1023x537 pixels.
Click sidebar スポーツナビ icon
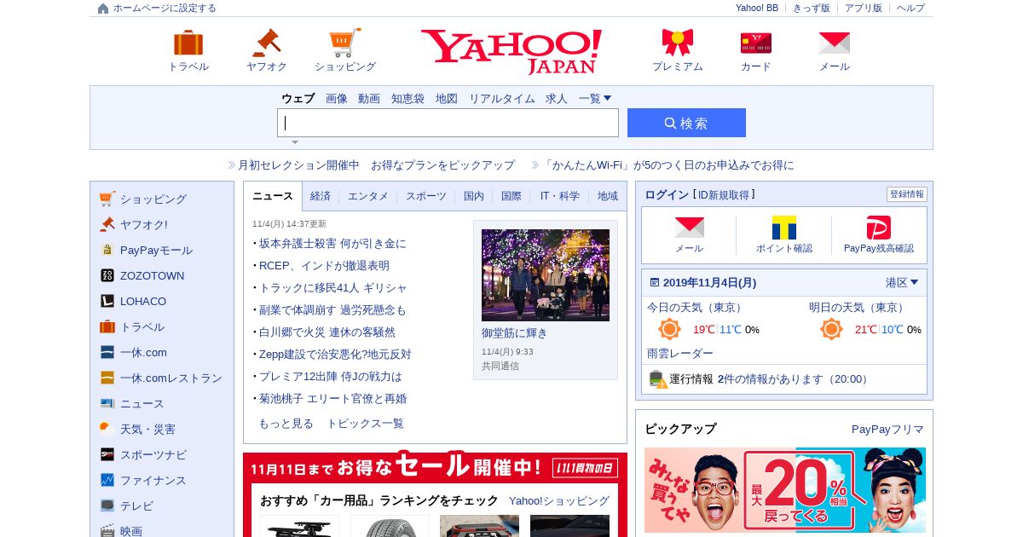tap(107, 454)
